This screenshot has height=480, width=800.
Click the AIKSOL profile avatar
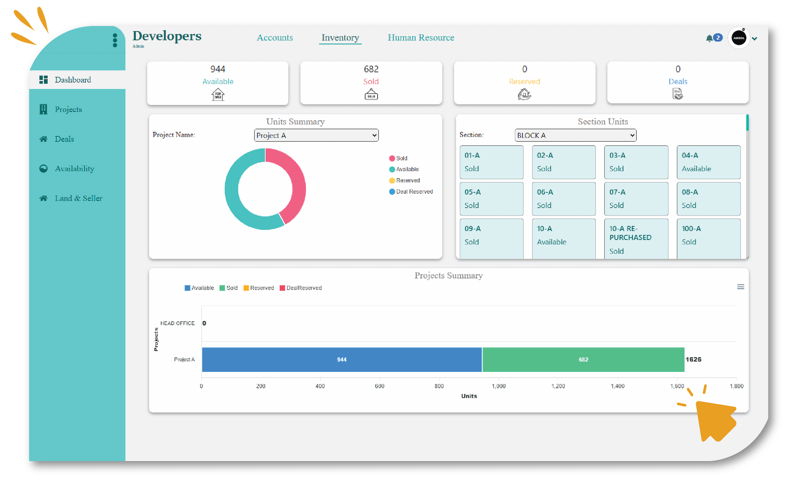tap(739, 38)
